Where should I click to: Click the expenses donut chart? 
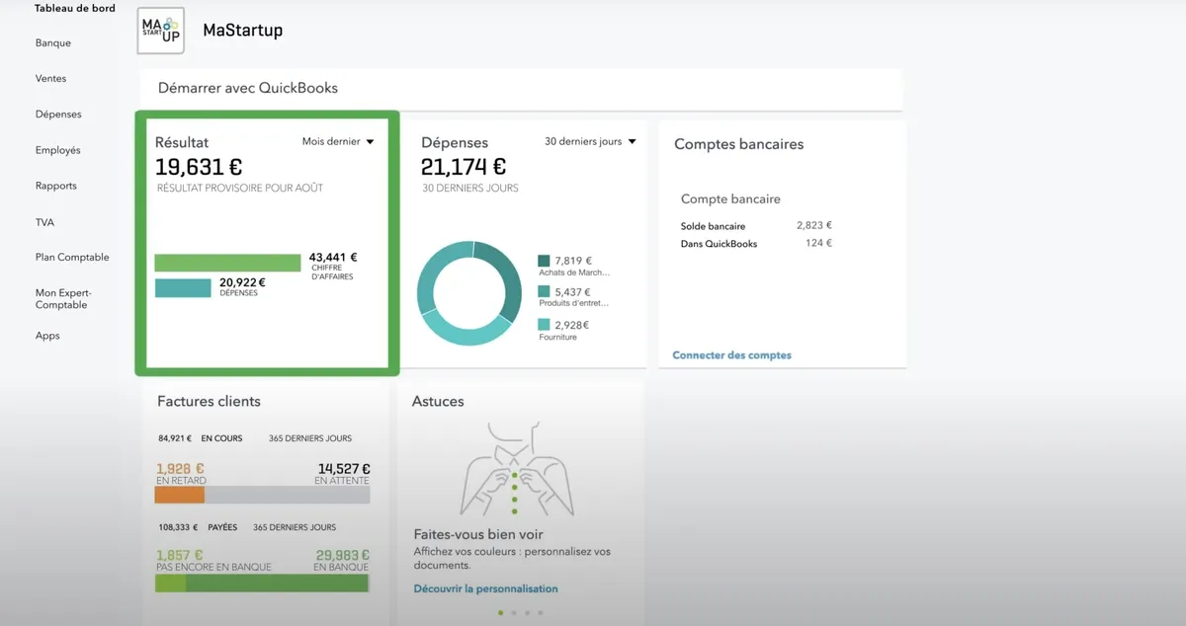click(468, 293)
